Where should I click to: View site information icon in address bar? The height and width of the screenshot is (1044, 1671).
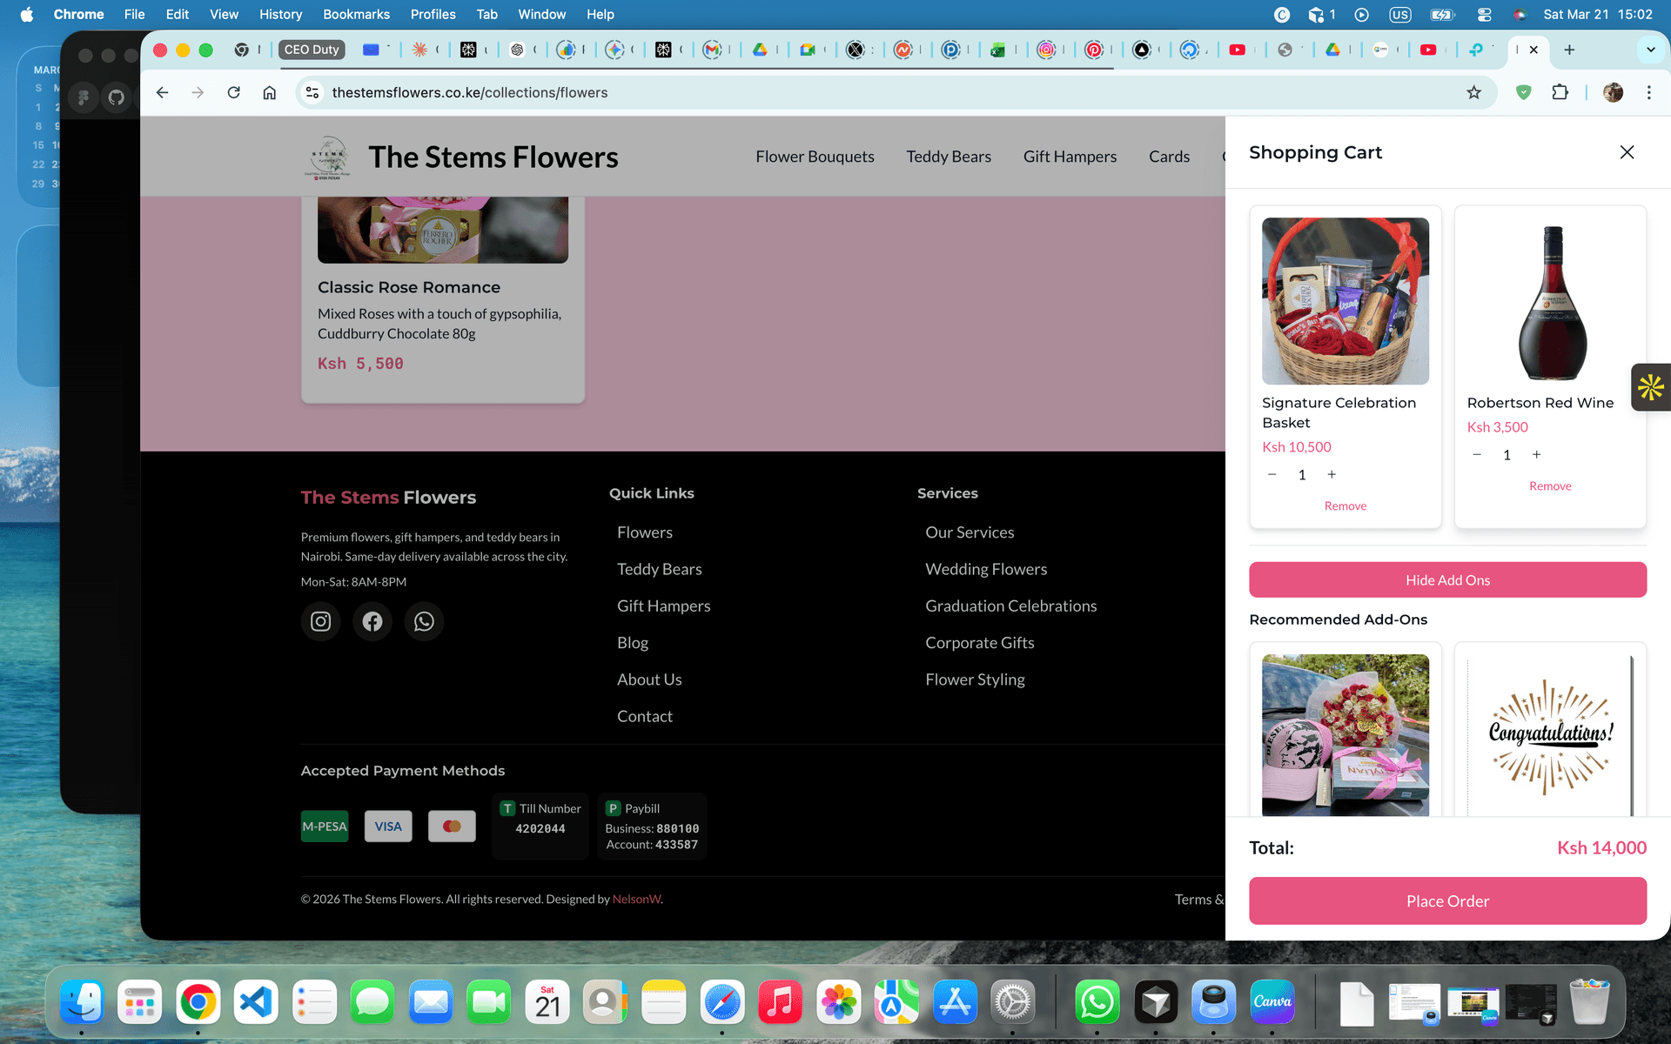click(312, 92)
